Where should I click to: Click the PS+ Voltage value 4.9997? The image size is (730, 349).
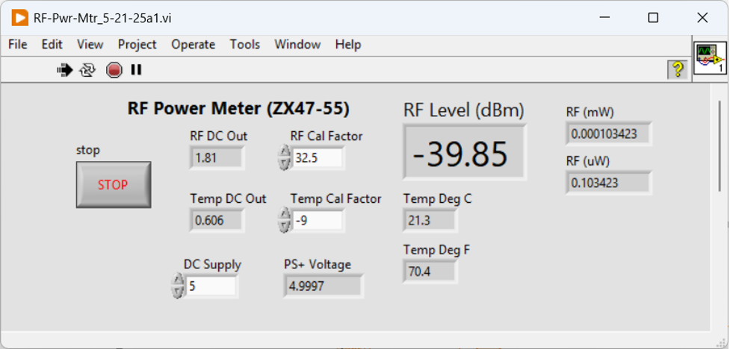(324, 286)
